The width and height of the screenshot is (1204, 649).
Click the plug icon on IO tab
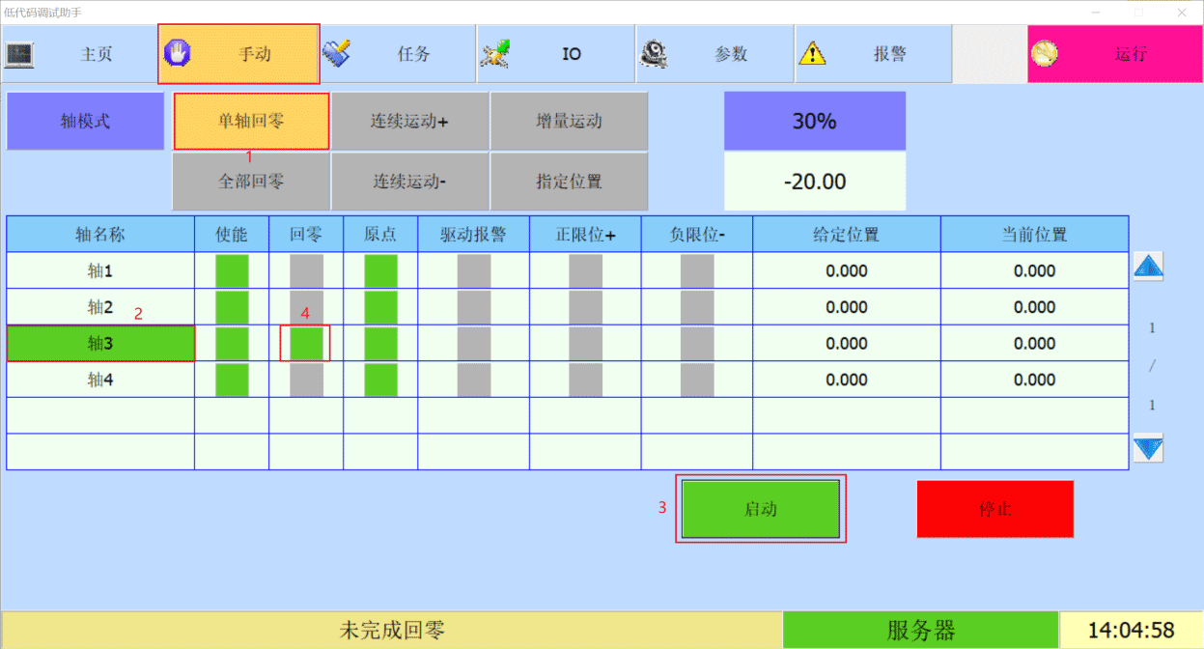click(x=495, y=54)
